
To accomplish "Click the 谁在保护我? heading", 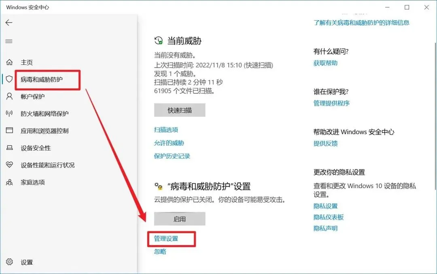I will pos(331,92).
